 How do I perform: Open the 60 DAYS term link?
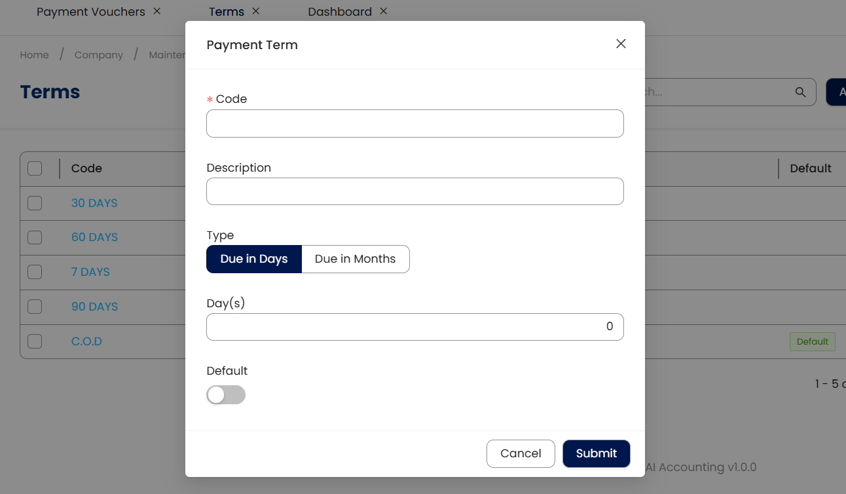point(94,237)
